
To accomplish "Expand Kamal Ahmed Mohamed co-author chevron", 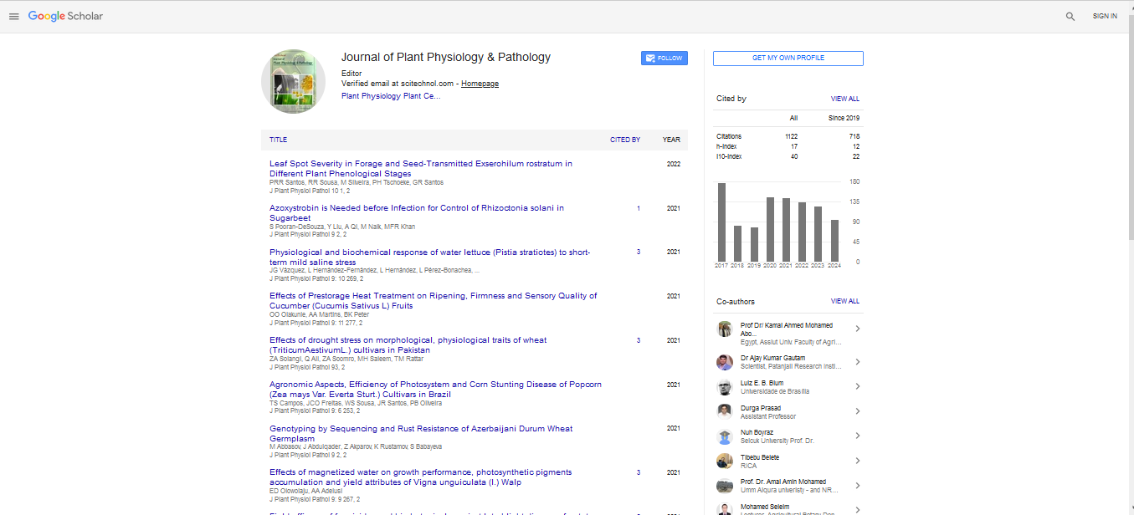I will tap(857, 329).
